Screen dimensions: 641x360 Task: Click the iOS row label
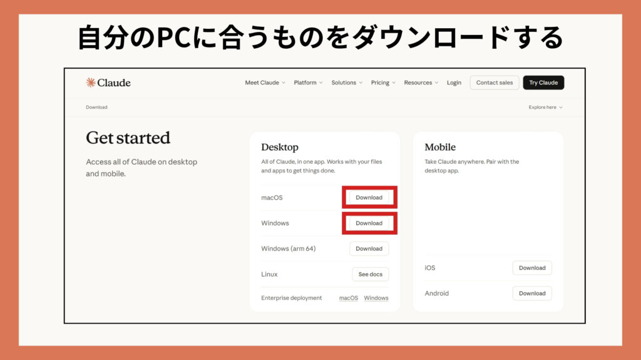(429, 267)
